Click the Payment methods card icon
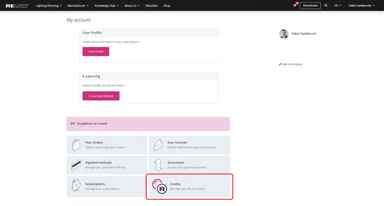 [x=76, y=165]
